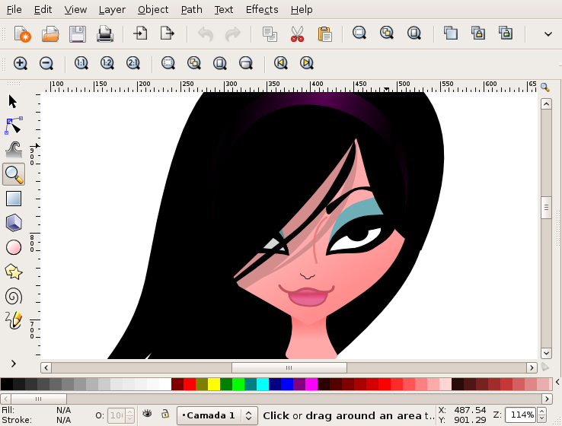Screen dimensions: 562x426
Task: Click the Print document icon
Action: tap(105, 33)
